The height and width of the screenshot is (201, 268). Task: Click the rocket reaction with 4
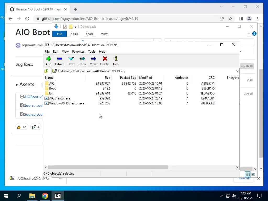[36, 127]
